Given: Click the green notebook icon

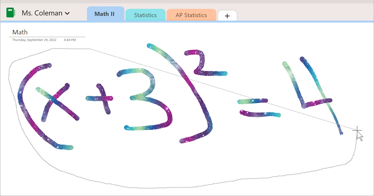Looking at the screenshot, I should [x=11, y=13].
